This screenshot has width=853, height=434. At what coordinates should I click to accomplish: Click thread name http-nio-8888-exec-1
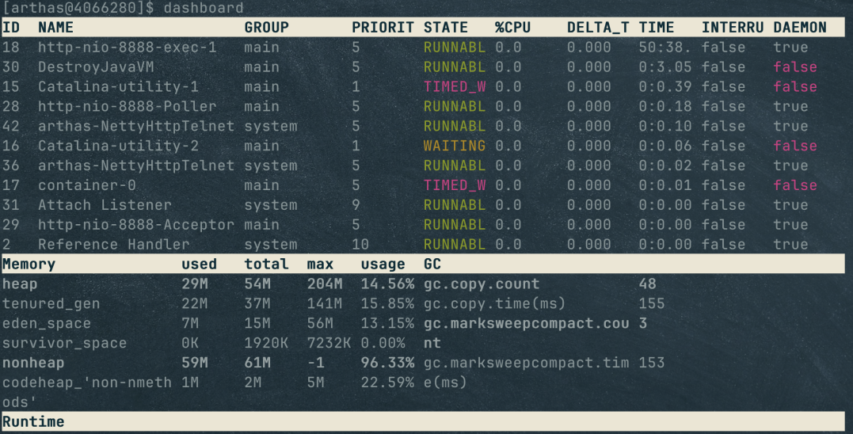[x=128, y=48]
